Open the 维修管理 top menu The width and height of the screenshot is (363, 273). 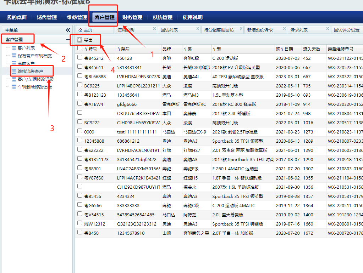(x=77, y=17)
